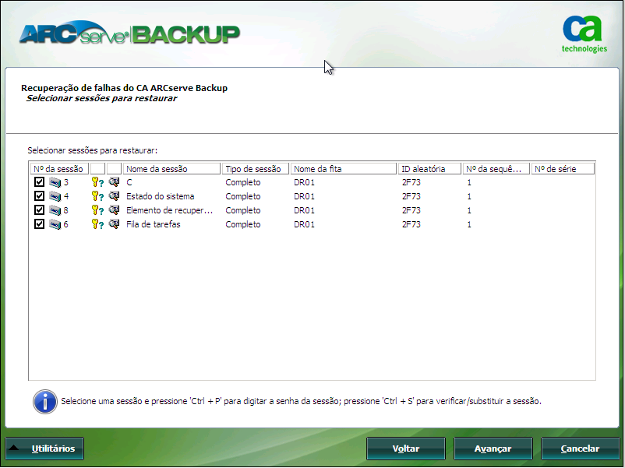Uncheck the checkbox for session 6
The height and width of the screenshot is (468, 625).
39,223
